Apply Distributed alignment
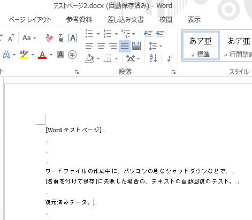This screenshot has height=220, width=252. coord(136,46)
